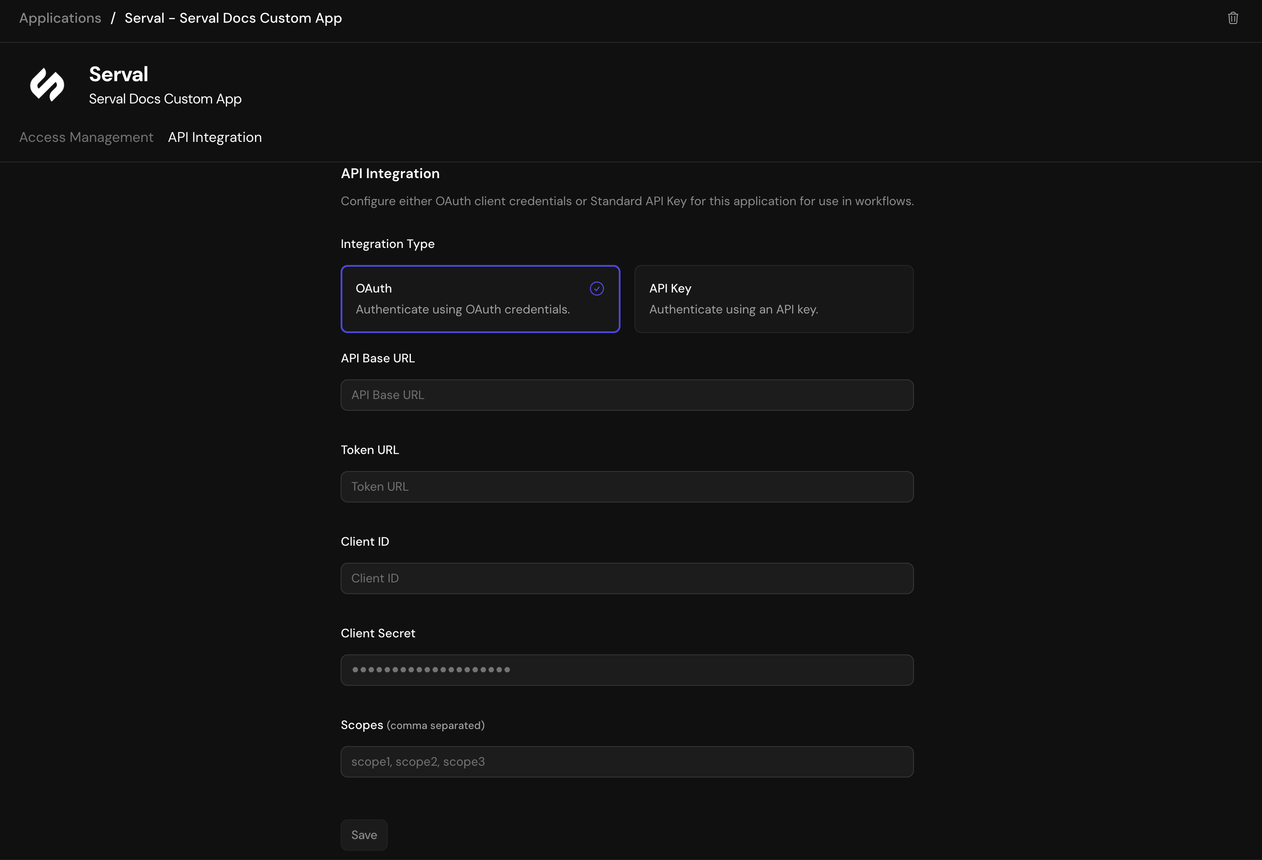Select the API Key integration type
This screenshot has width=1262, height=860.
773,299
